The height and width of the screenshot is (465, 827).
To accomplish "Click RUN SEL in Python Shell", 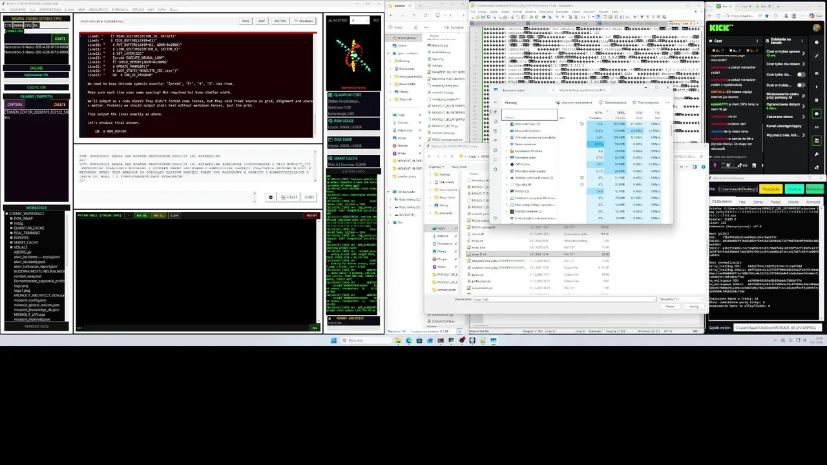I will [141, 216].
